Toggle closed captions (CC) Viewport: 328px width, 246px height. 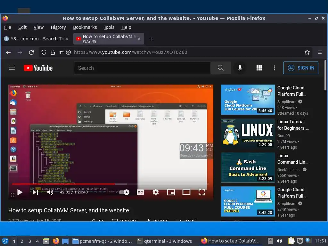140,192
